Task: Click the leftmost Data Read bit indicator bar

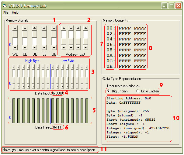Action: pos(14,111)
